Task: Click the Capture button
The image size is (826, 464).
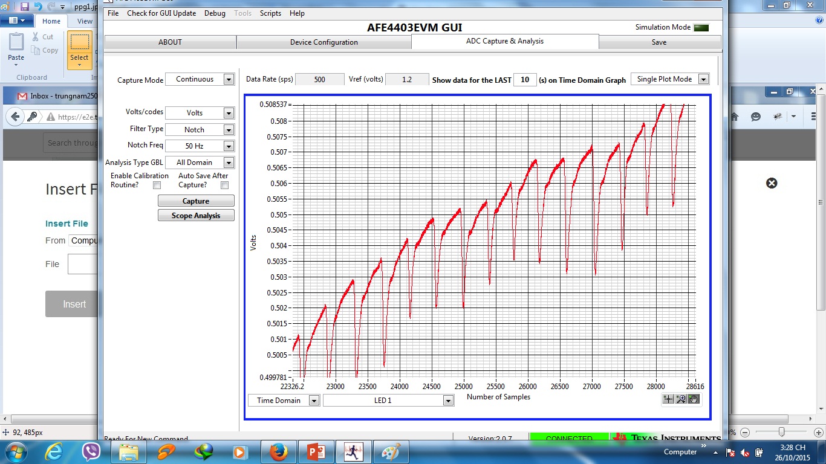Action: coord(196,201)
